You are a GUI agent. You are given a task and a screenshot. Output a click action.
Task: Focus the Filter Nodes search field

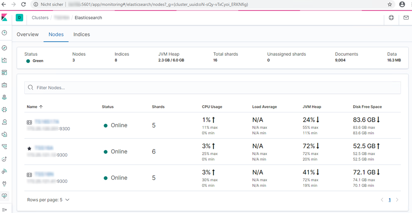[x=213, y=88]
